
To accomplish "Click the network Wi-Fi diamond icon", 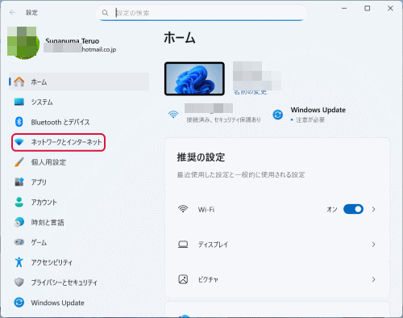I will [19, 142].
